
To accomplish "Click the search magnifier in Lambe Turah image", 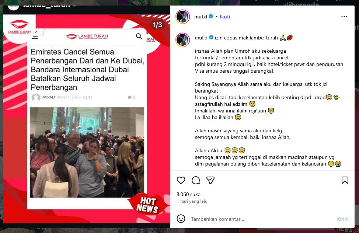I will pyautogui.click(x=139, y=36).
